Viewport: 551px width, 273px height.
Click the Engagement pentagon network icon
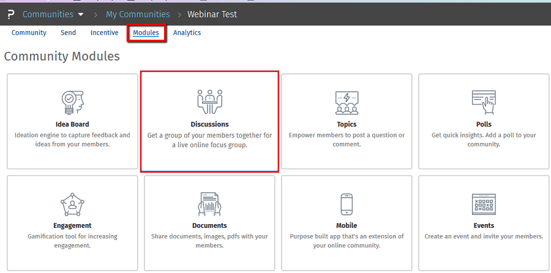(x=72, y=205)
